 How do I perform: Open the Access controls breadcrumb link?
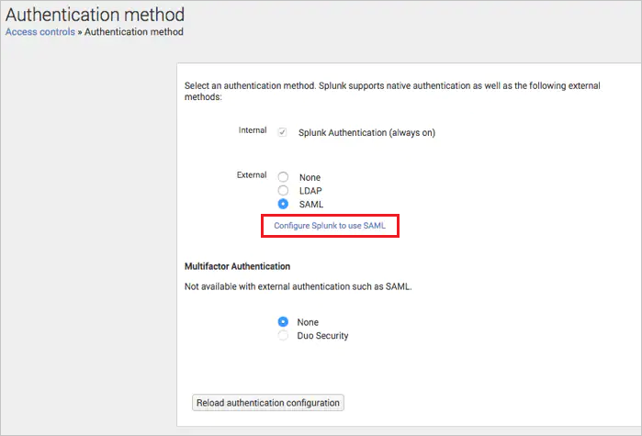tap(40, 32)
